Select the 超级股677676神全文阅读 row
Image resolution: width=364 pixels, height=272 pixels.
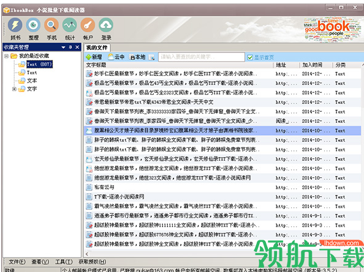coord(222,235)
